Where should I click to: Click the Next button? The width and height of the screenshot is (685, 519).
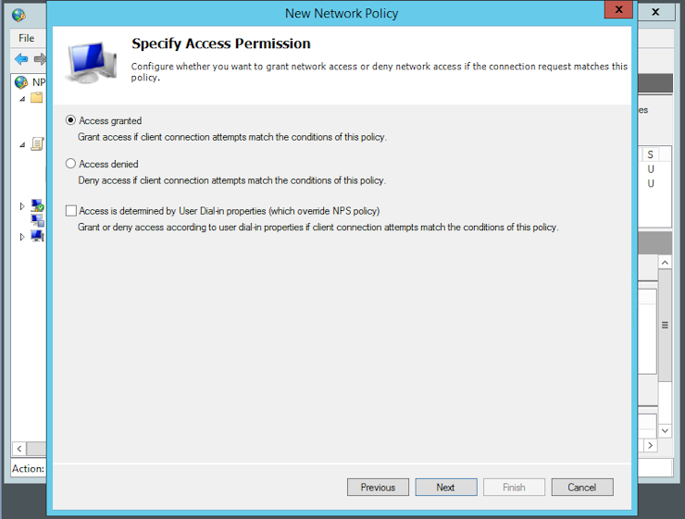(446, 488)
